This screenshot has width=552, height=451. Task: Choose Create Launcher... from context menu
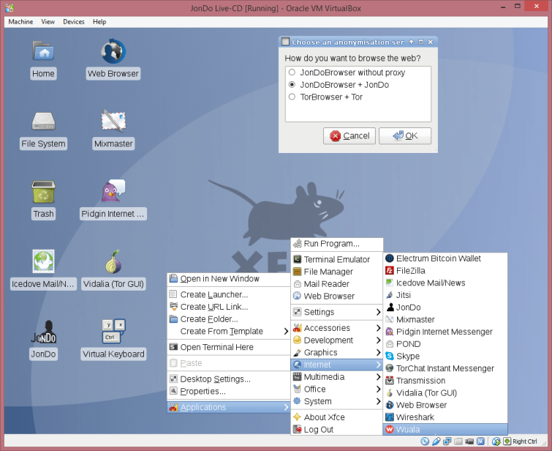[228, 294]
